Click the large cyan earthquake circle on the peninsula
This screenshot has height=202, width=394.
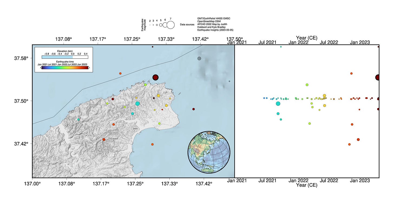[x=138, y=104]
